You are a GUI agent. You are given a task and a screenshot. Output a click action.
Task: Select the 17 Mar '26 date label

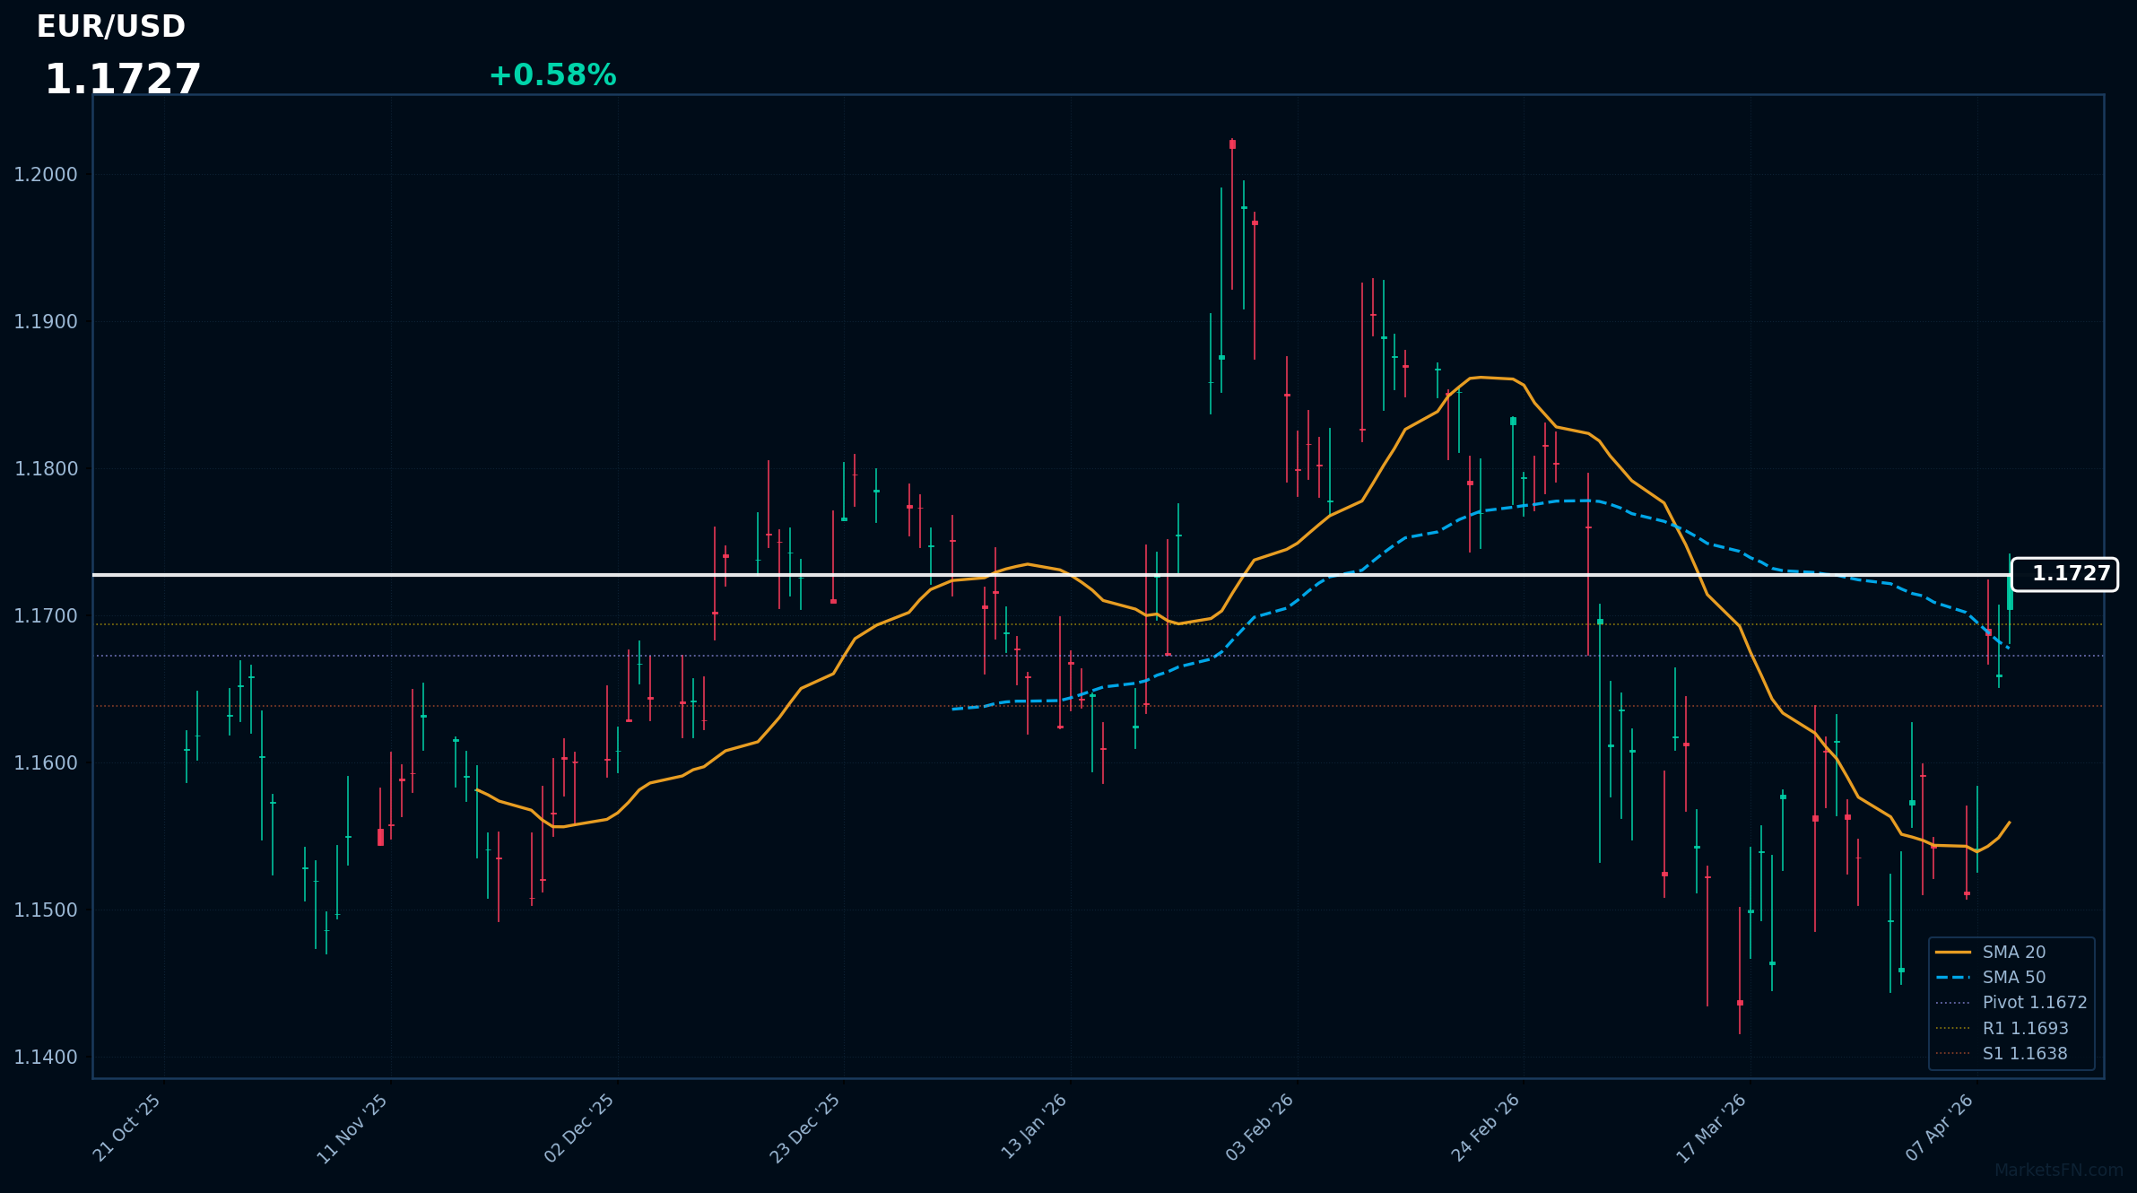[x=1712, y=1128]
